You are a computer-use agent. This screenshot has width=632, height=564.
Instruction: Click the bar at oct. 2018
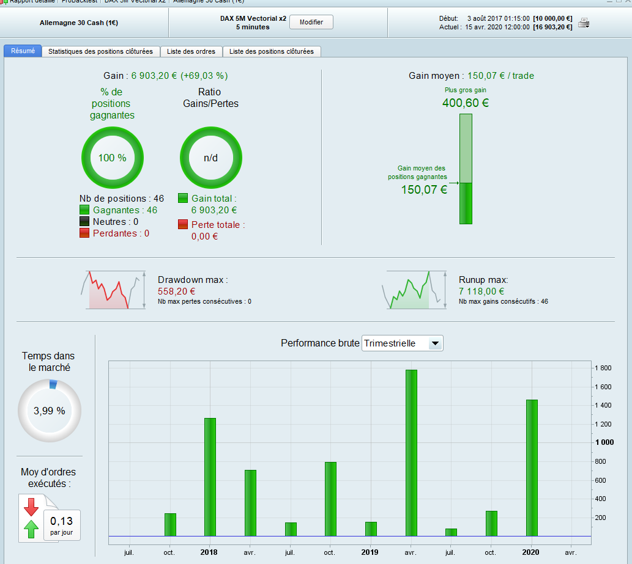330,499
